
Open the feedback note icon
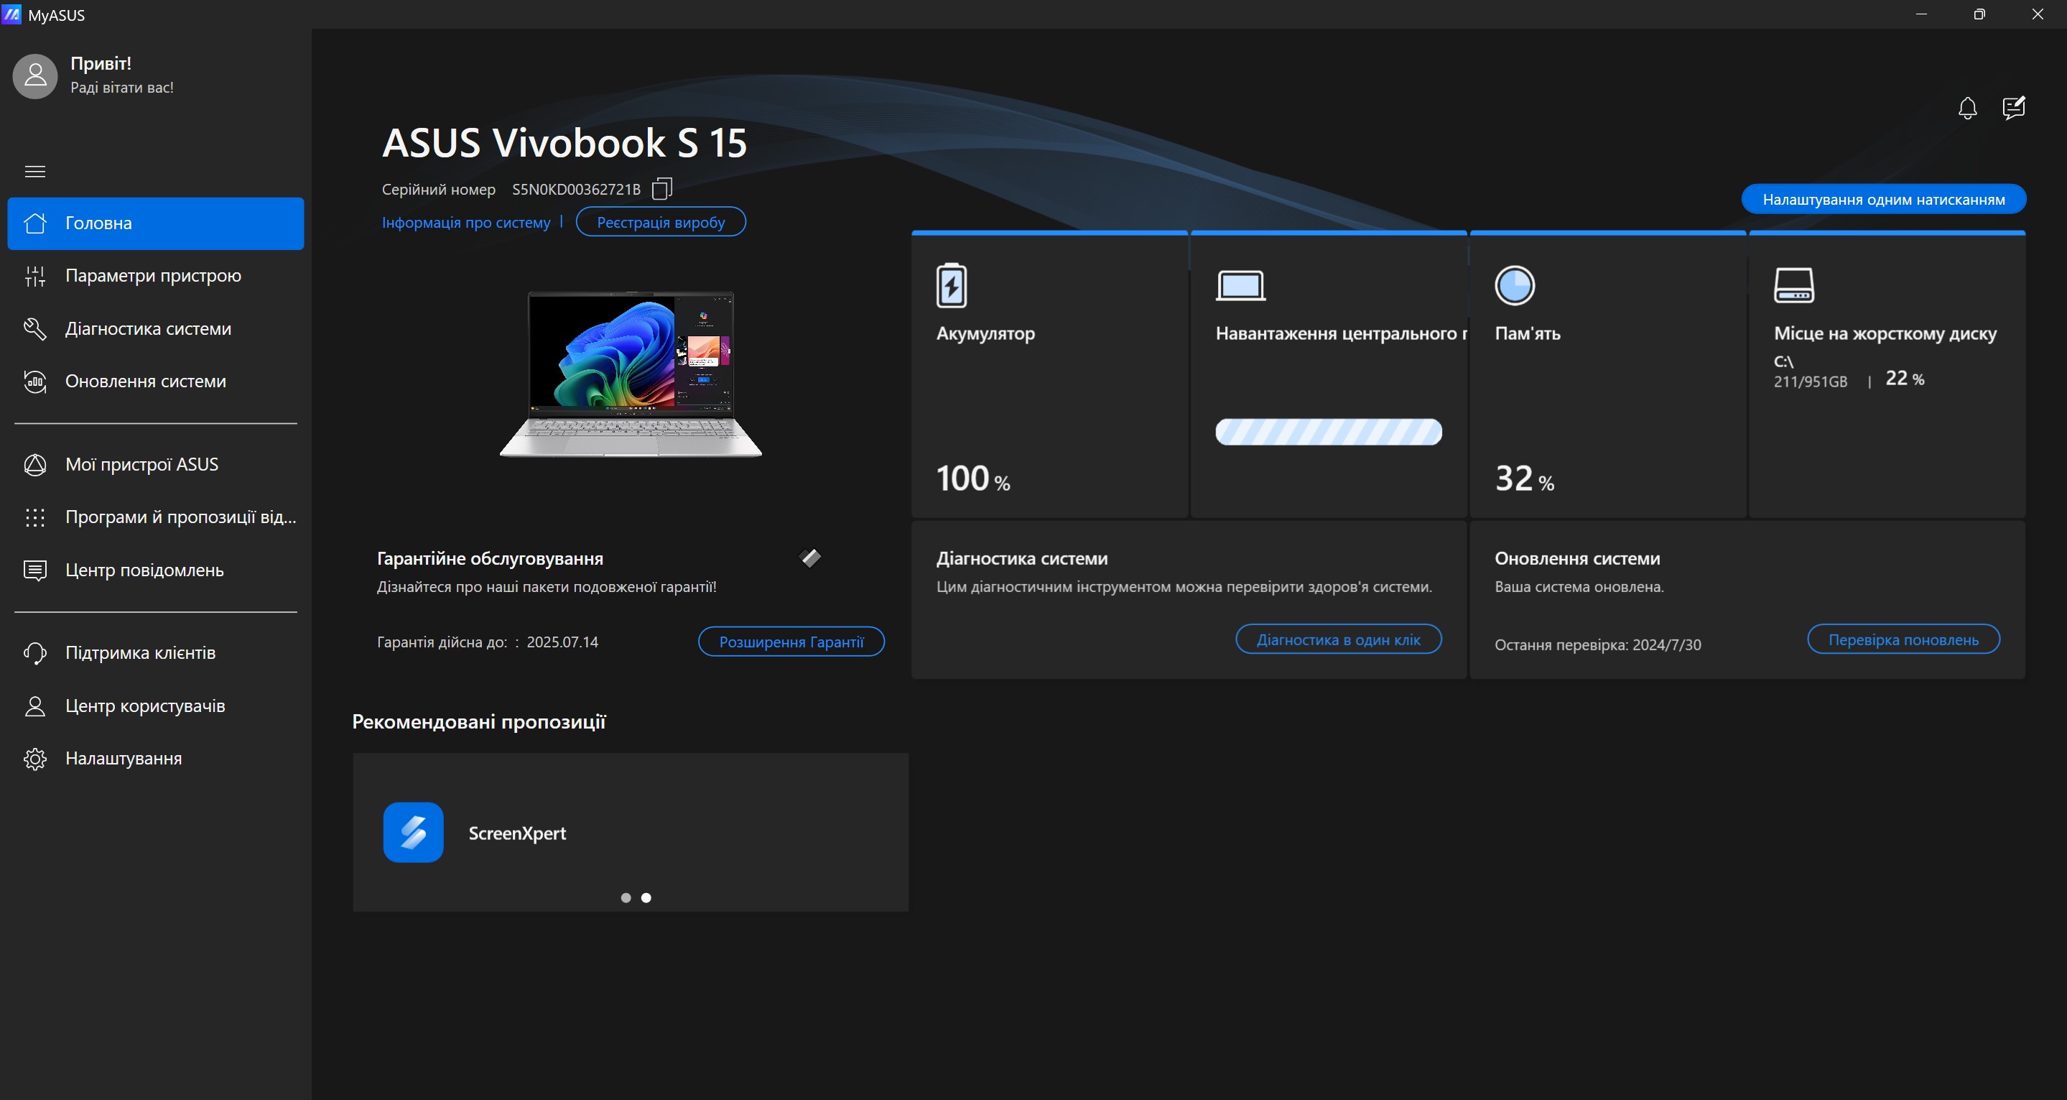click(x=2013, y=108)
